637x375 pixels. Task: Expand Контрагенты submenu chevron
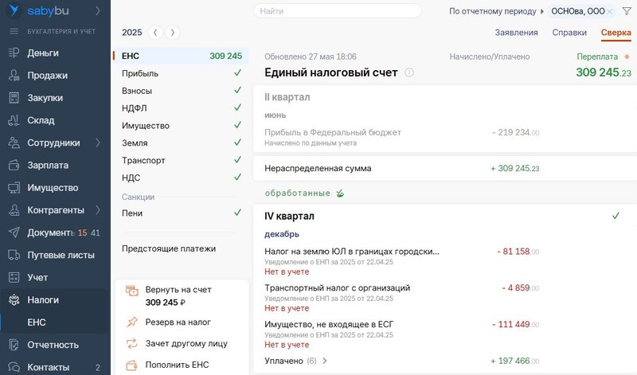[98, 210]
